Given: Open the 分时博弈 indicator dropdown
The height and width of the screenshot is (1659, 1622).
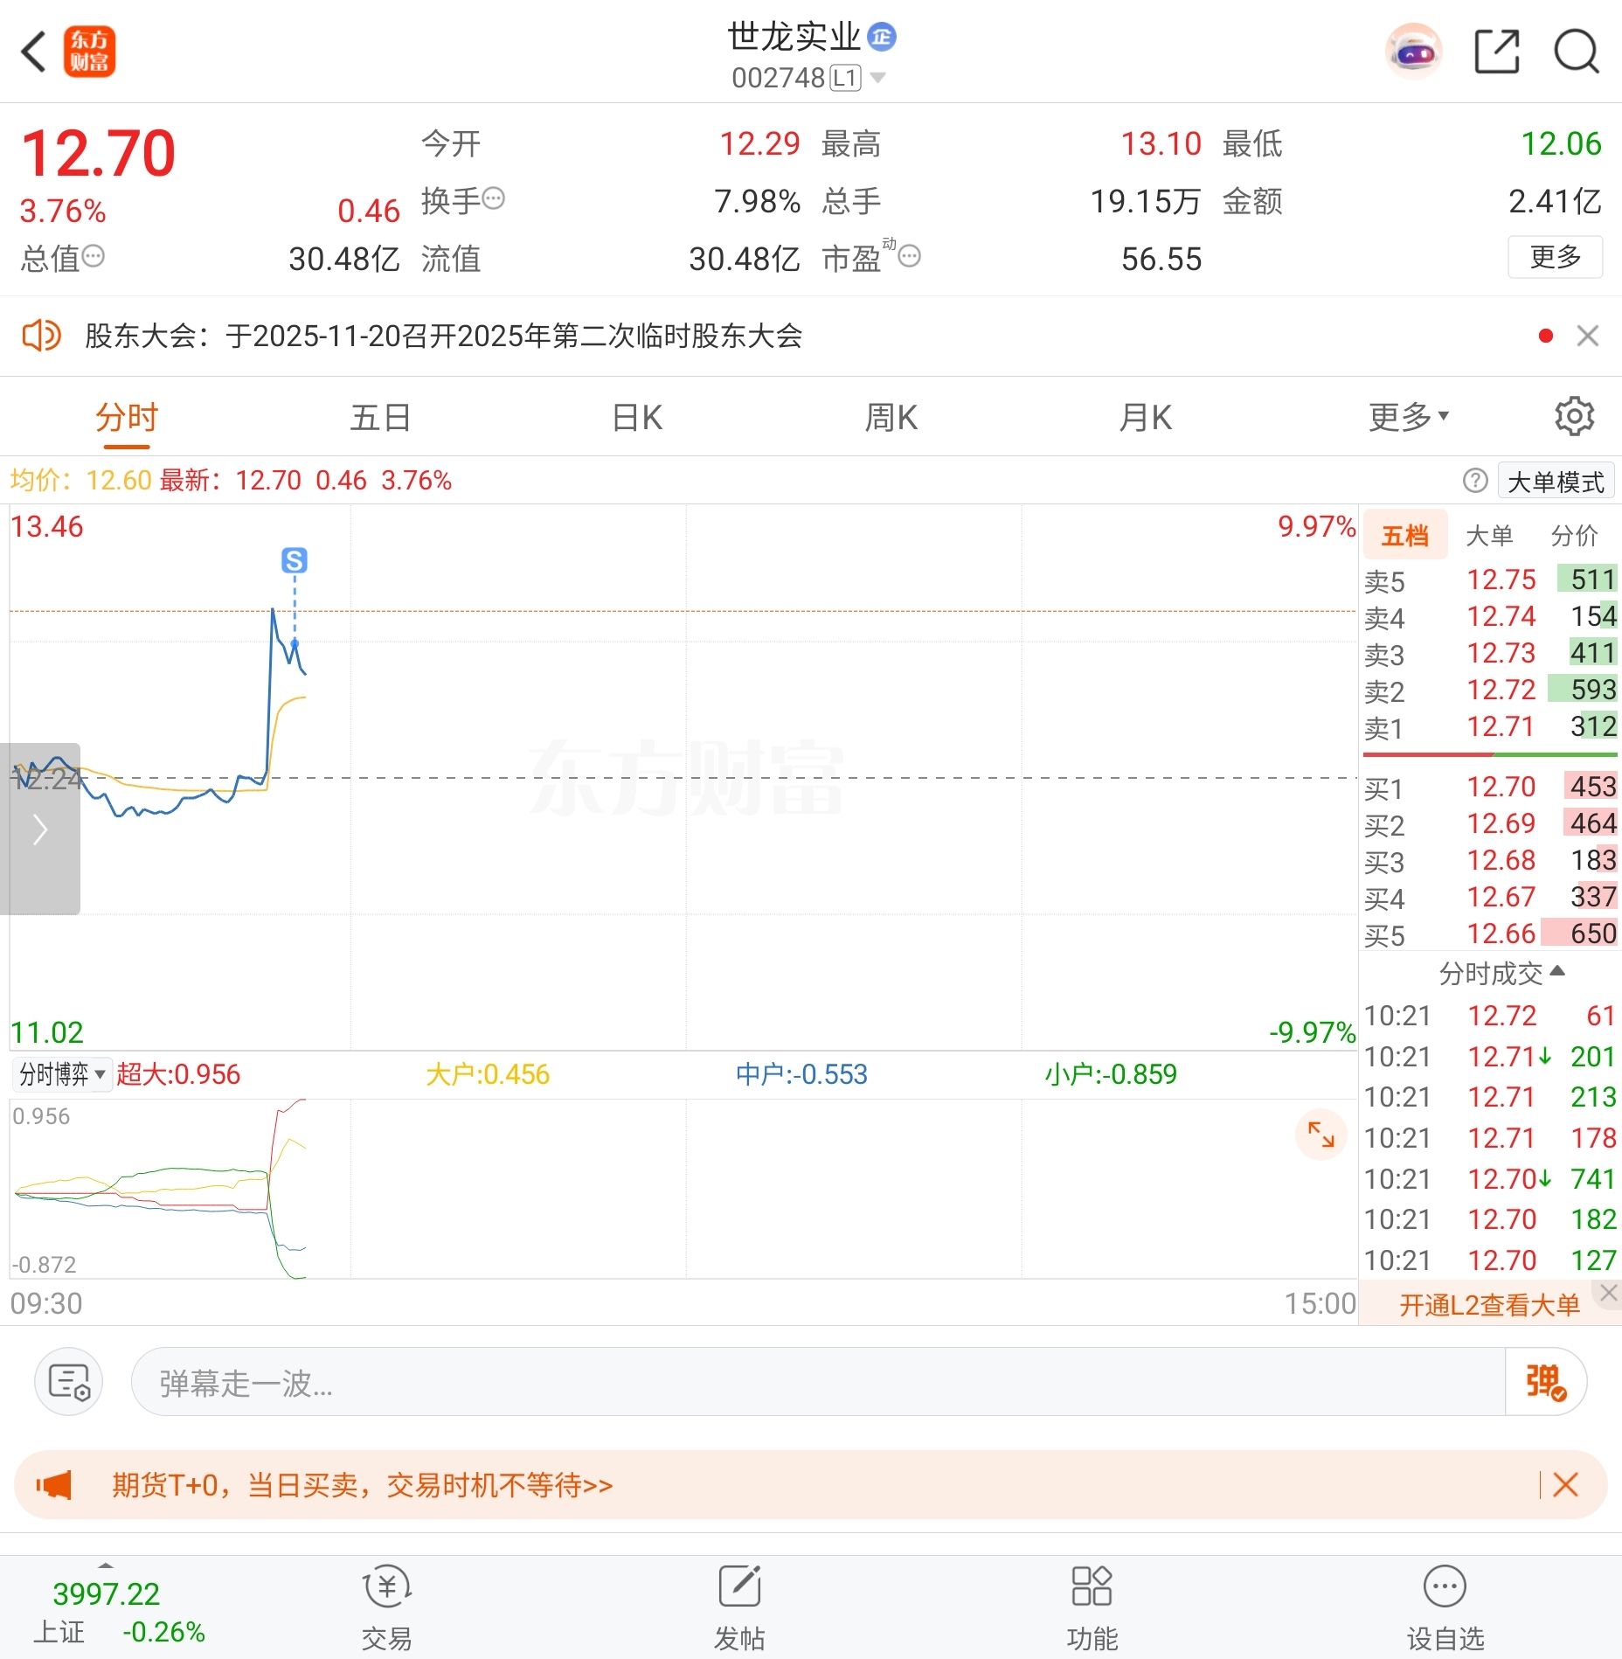Looking at the screenshot, I should [x=61, y=1074].
